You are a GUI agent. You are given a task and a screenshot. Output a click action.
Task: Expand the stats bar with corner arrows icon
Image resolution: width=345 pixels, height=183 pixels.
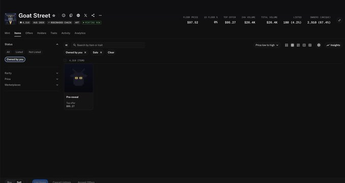[339, 20]
